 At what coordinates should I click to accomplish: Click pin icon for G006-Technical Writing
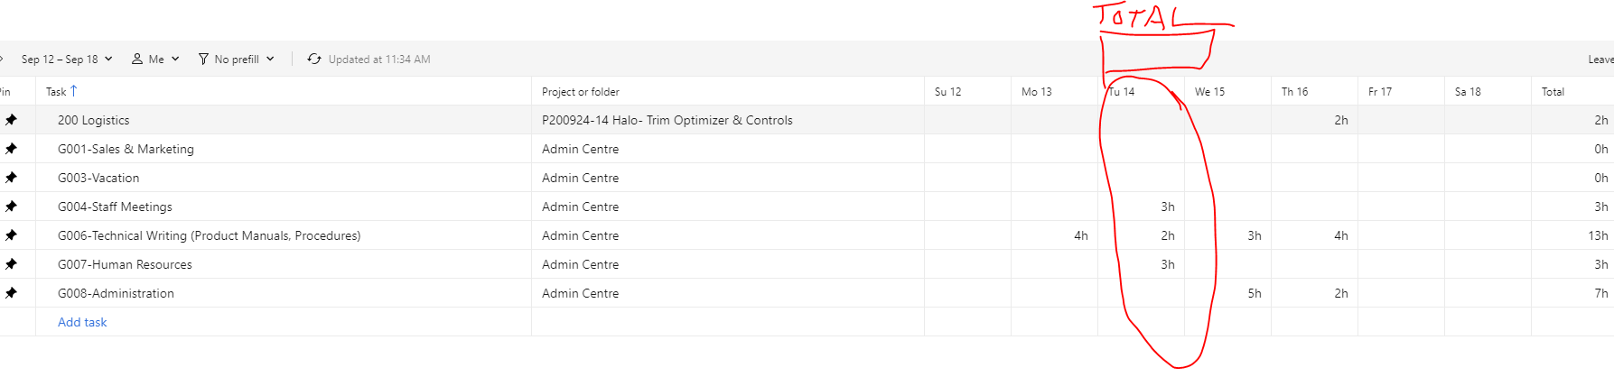(x=11, y=235)
